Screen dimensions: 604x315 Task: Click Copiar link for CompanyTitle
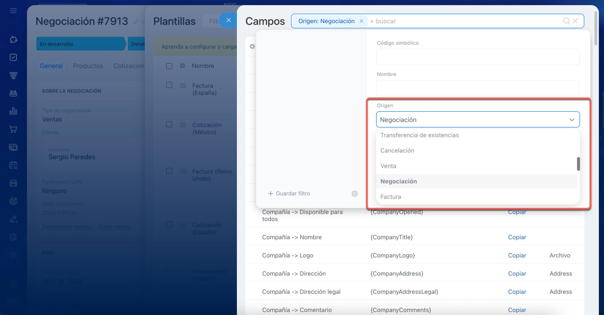[x=517, y=237]
